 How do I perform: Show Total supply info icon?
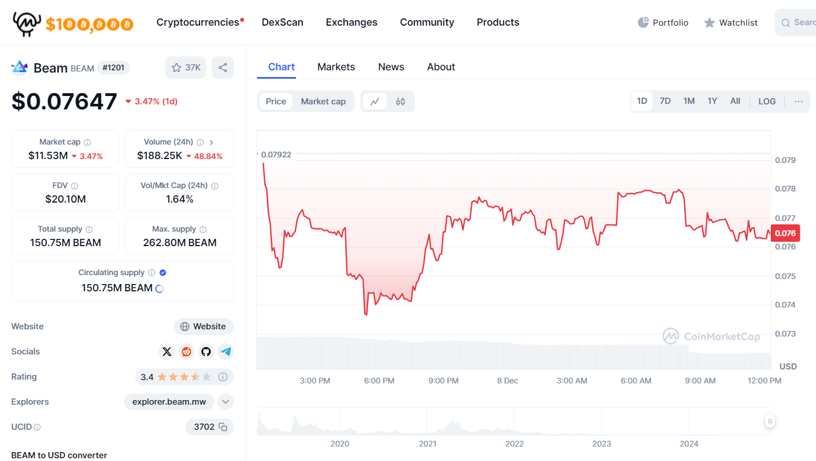(x=89, y=229)
